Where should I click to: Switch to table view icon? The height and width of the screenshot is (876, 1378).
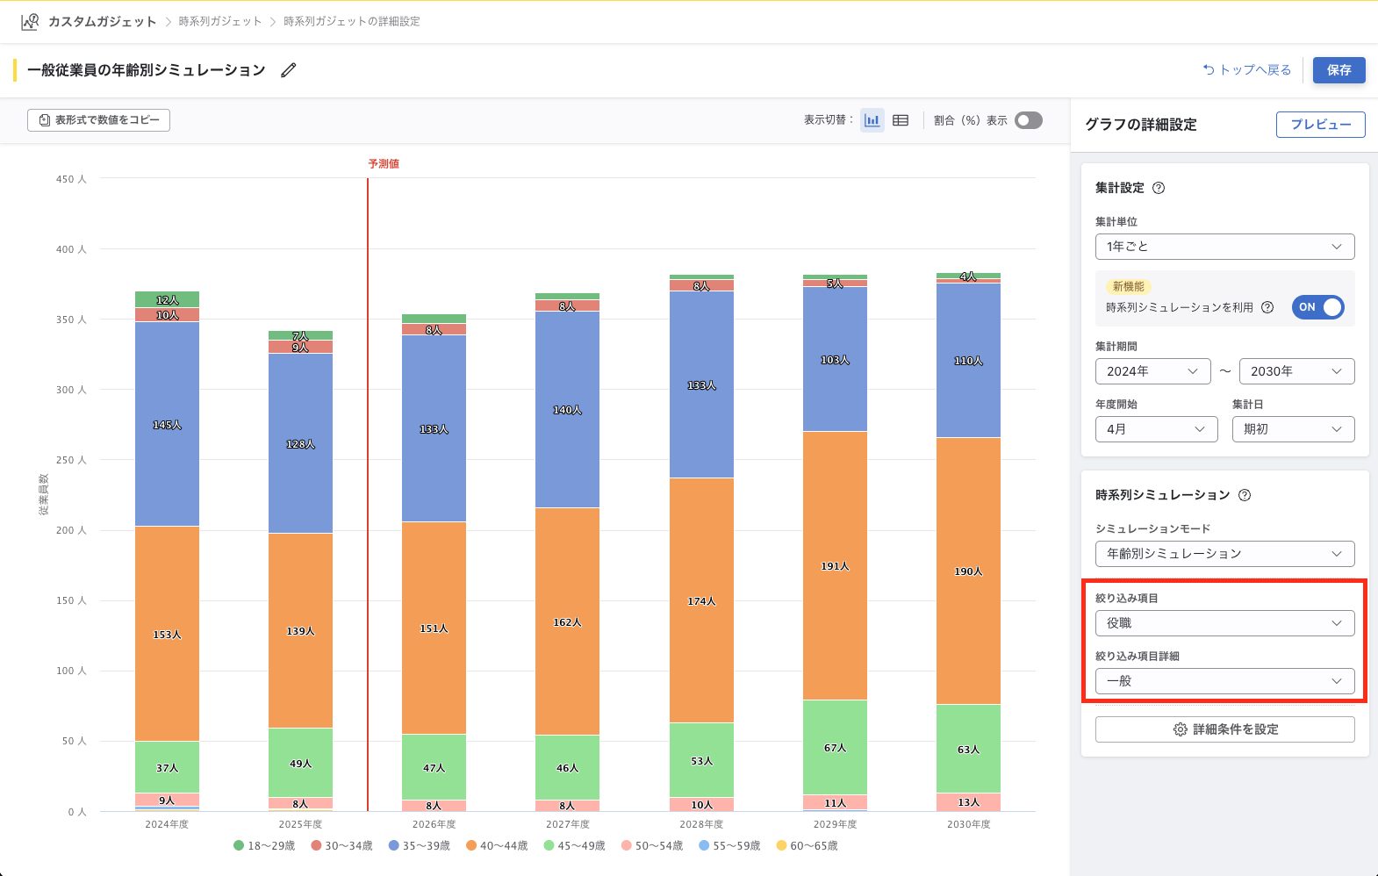(x=901, y=120)
